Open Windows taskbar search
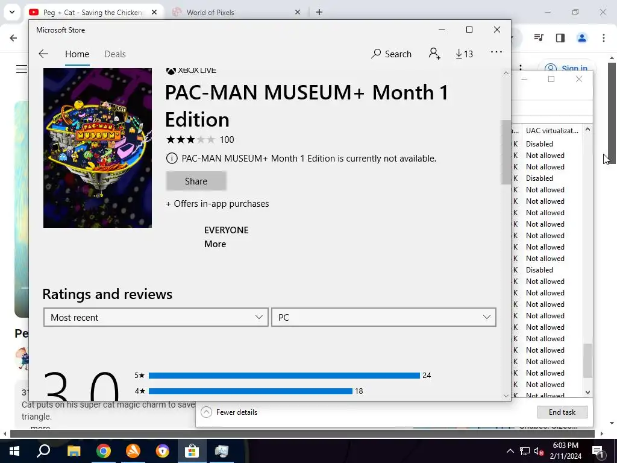617x463 pixels. tap(43, 451)
